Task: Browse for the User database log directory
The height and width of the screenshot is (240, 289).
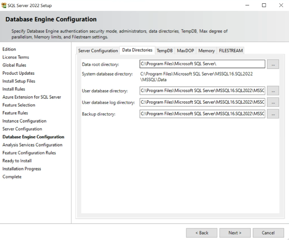Action: [x=273, y=102]
